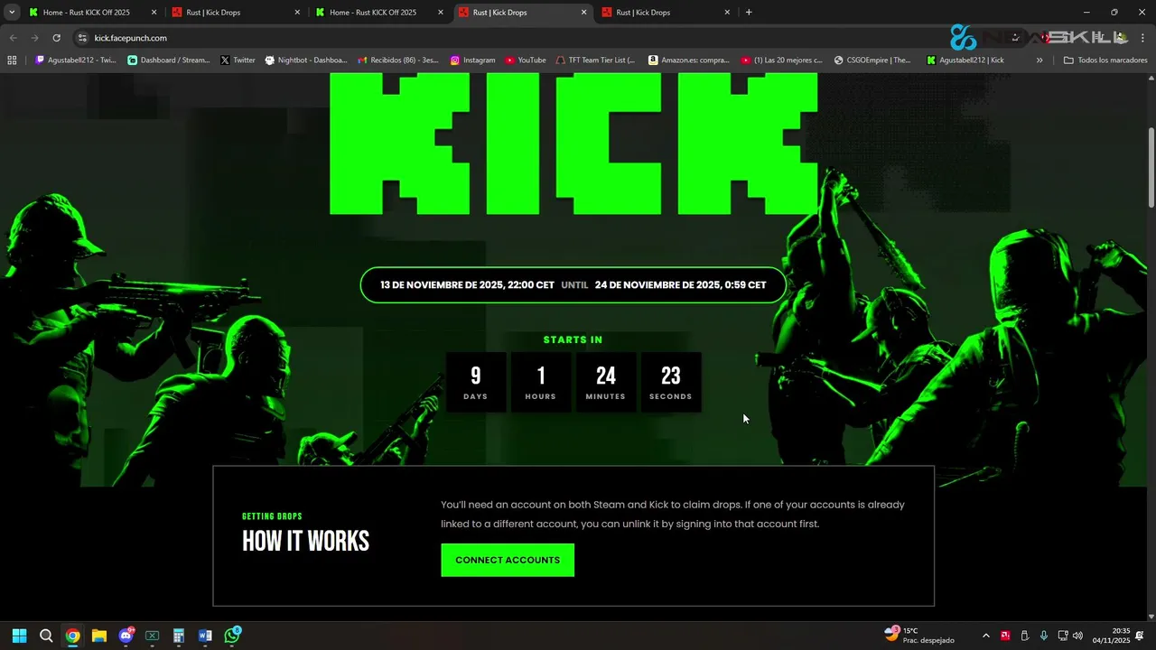The image size is (1156, 650).
Task: Open the clock showing 20:35
Action: (x=1111, y=636)
